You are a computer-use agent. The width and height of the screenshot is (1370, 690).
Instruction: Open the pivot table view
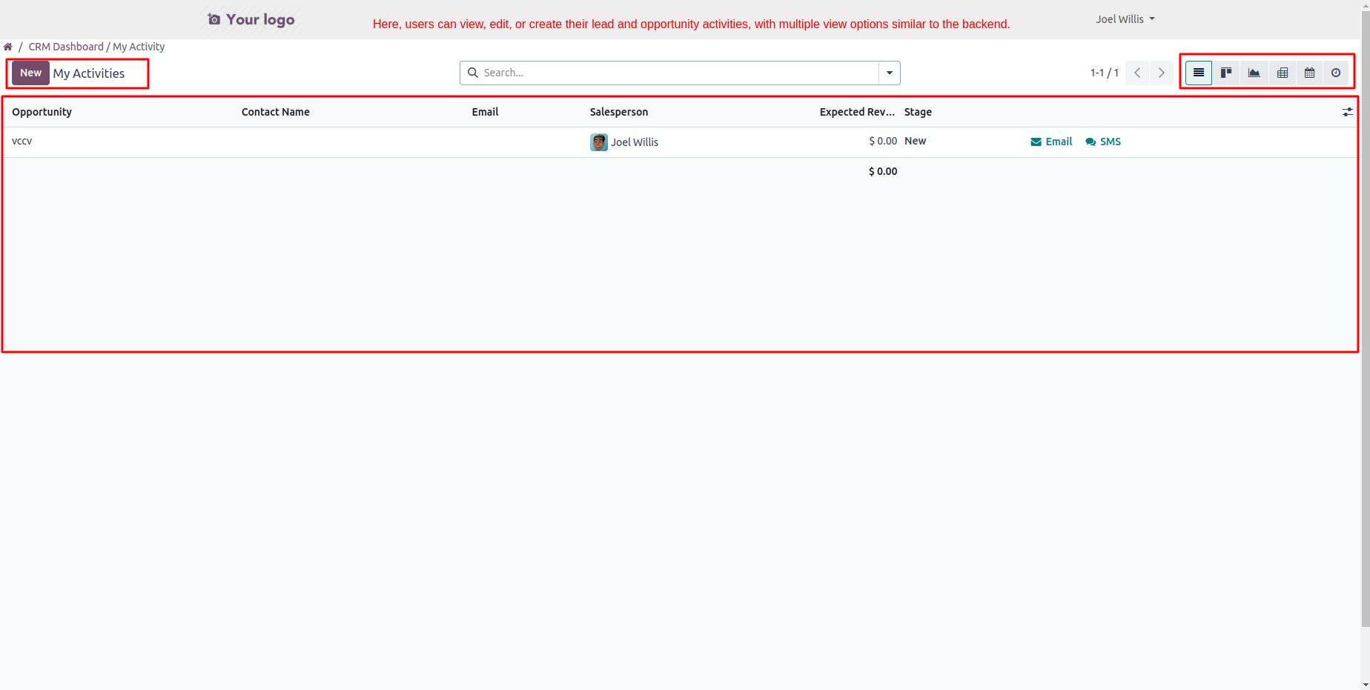point(1282,73)
